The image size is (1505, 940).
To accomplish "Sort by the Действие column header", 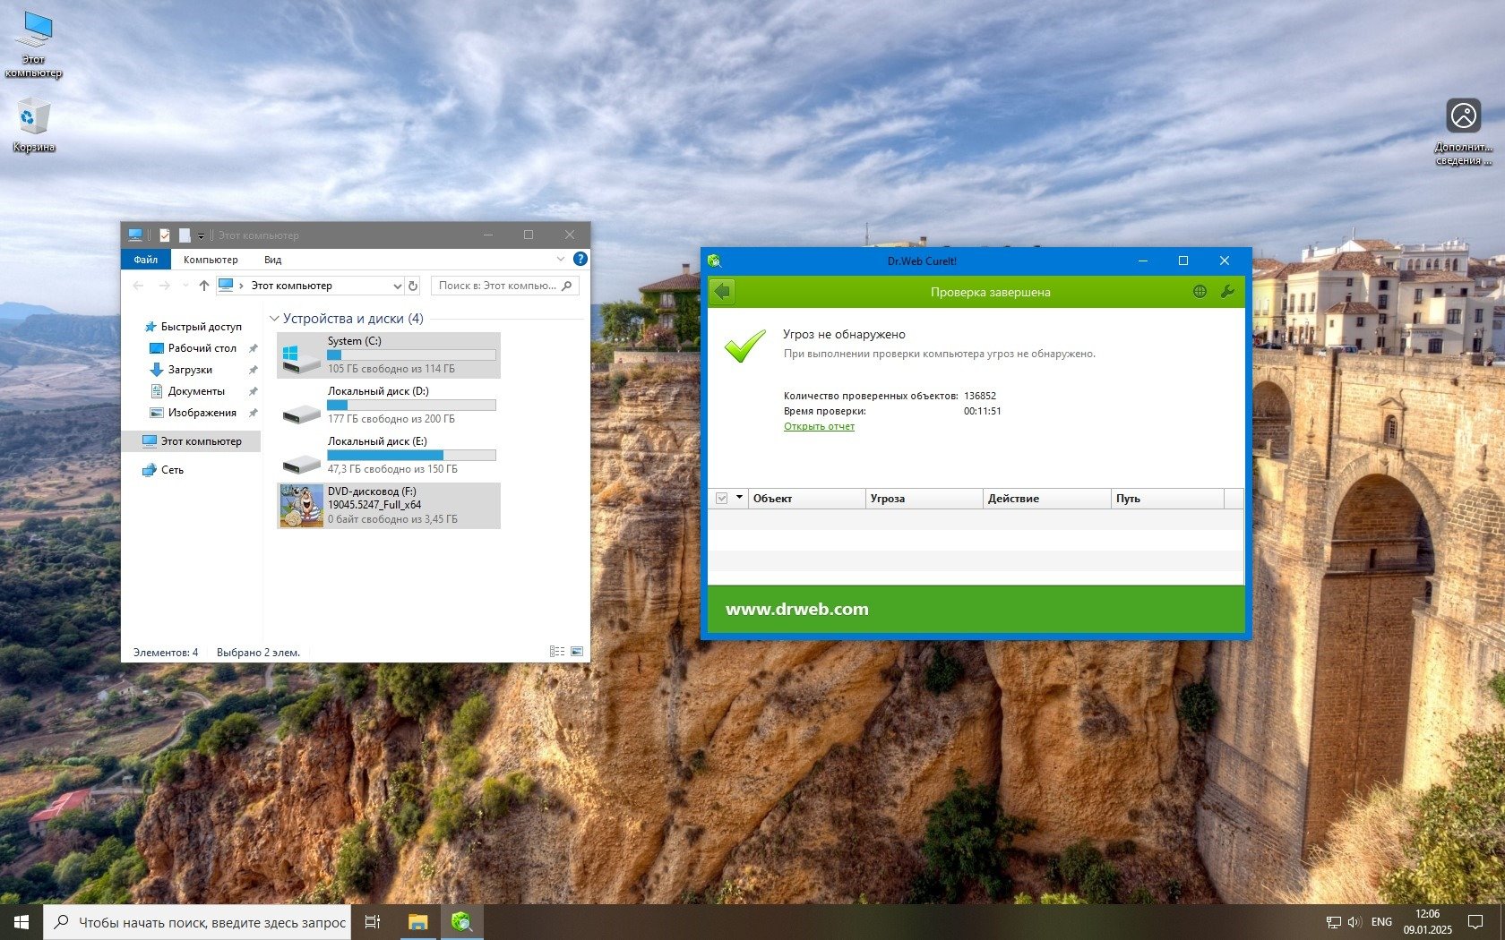I will [1046, 499].
